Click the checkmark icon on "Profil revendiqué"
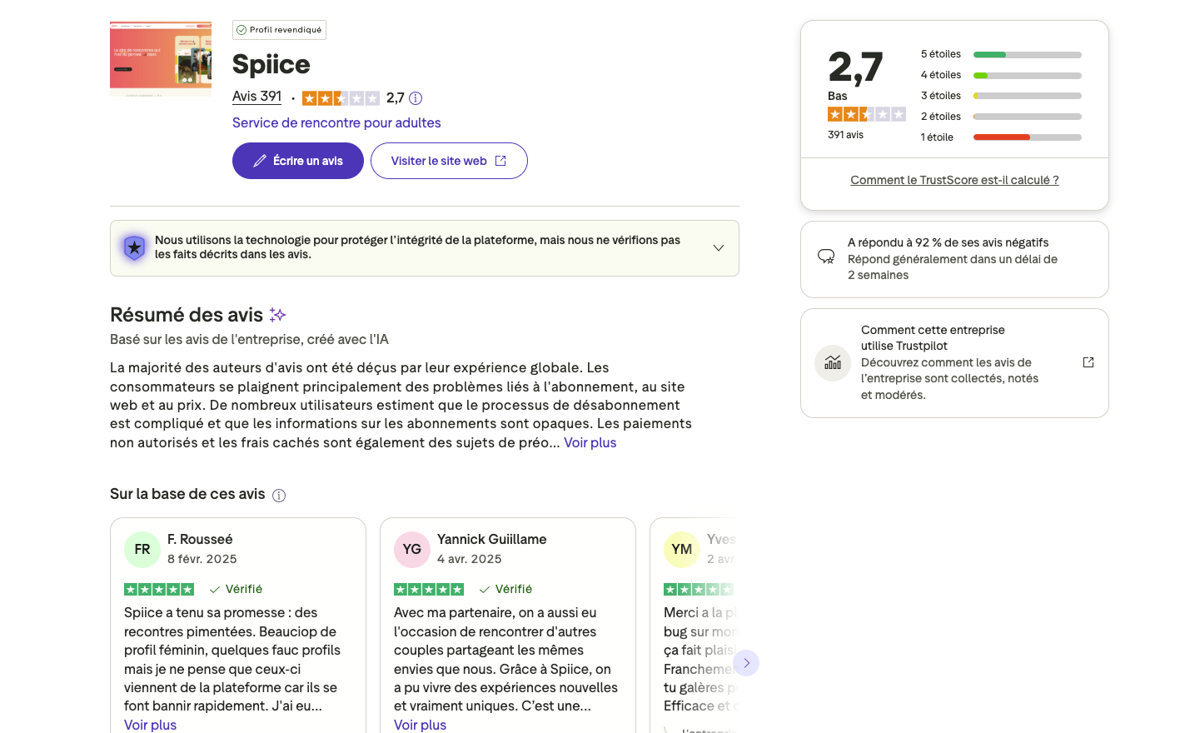Viewport: 1185px width, 733px height. point(242,29)
